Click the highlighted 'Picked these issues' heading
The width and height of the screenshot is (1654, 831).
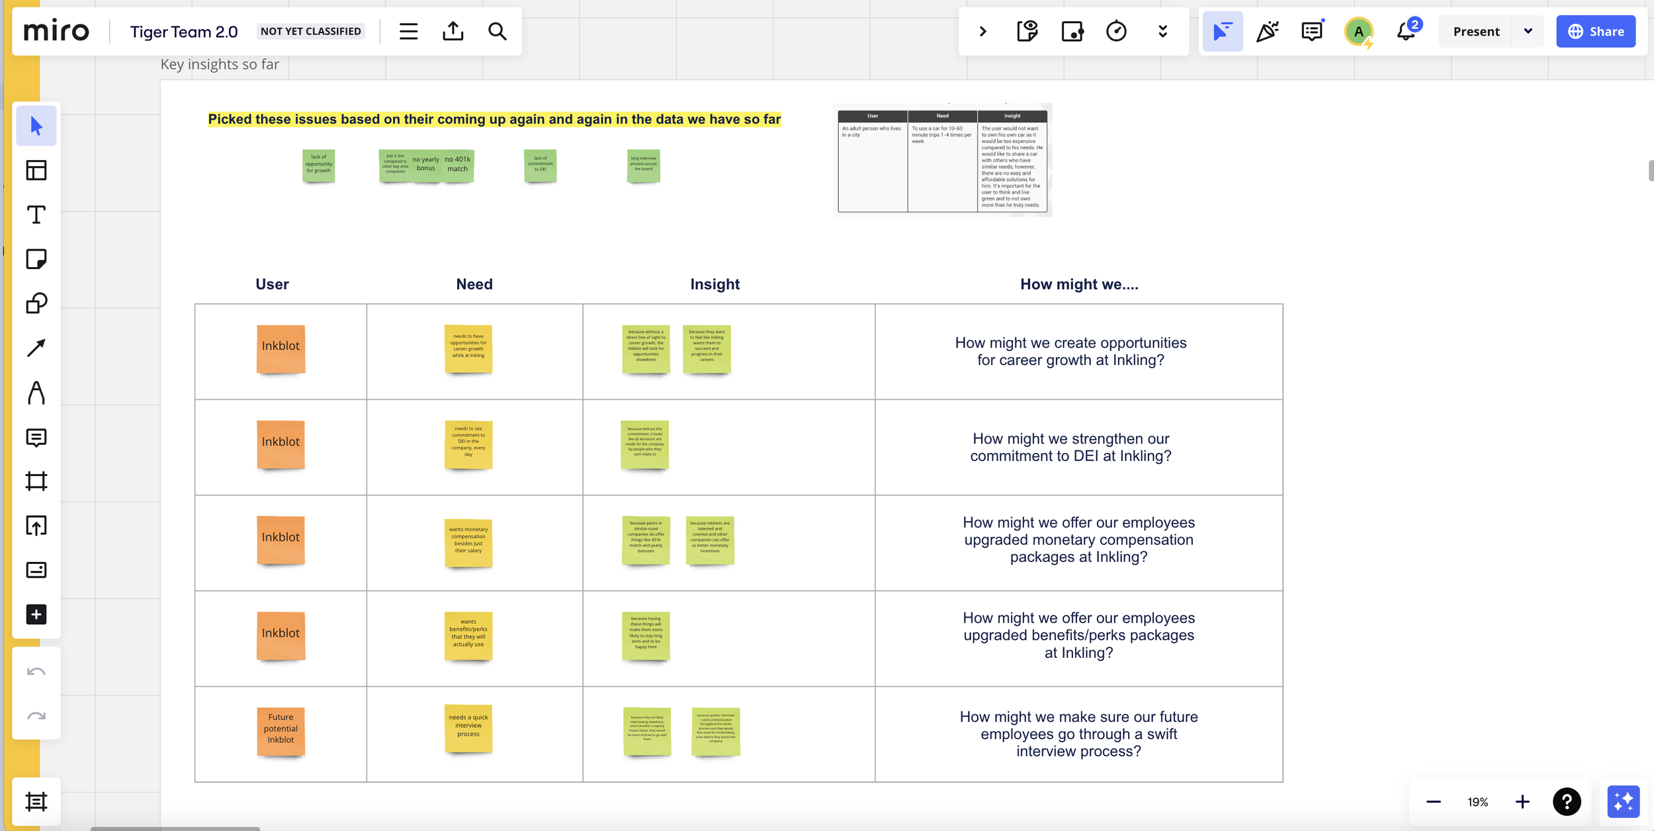(x=495, y=119)
